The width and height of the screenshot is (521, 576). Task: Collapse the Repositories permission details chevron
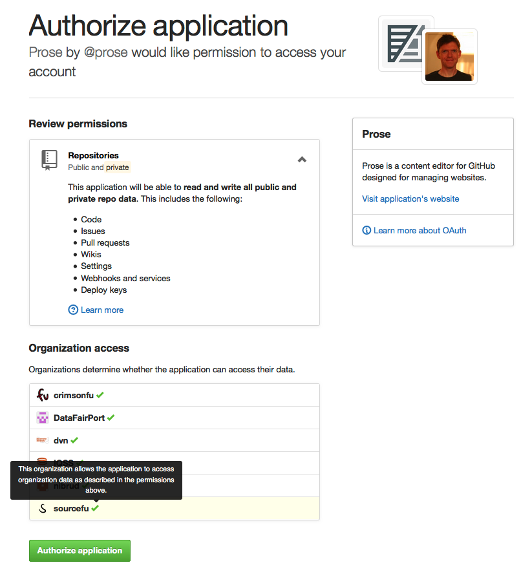click(x=302, y=160)
